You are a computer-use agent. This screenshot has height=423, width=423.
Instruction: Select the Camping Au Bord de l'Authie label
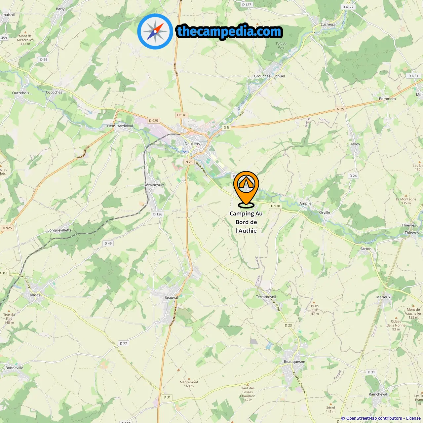[246, 222]
